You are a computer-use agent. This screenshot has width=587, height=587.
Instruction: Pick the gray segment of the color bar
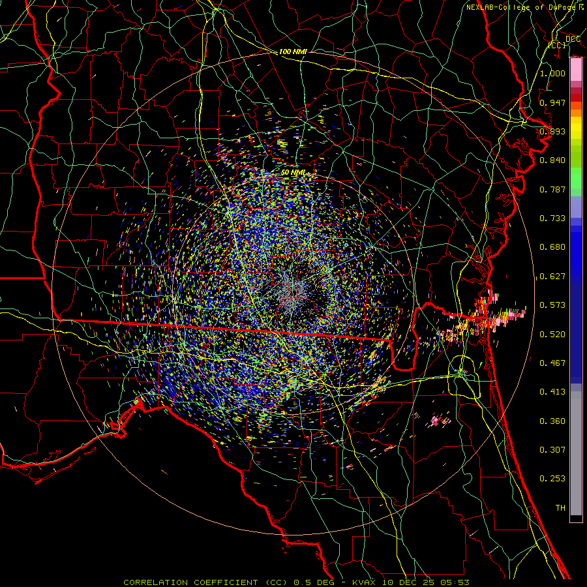point(576,453)
